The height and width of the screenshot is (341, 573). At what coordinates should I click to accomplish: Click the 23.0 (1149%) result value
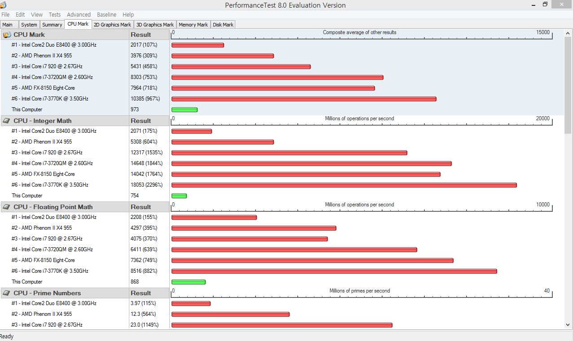pyautogui.click(x=144, y=325)
